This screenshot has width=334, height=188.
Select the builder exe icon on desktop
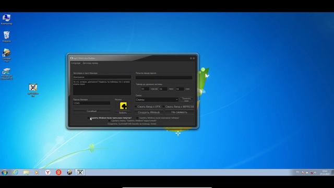coord(33,90)
